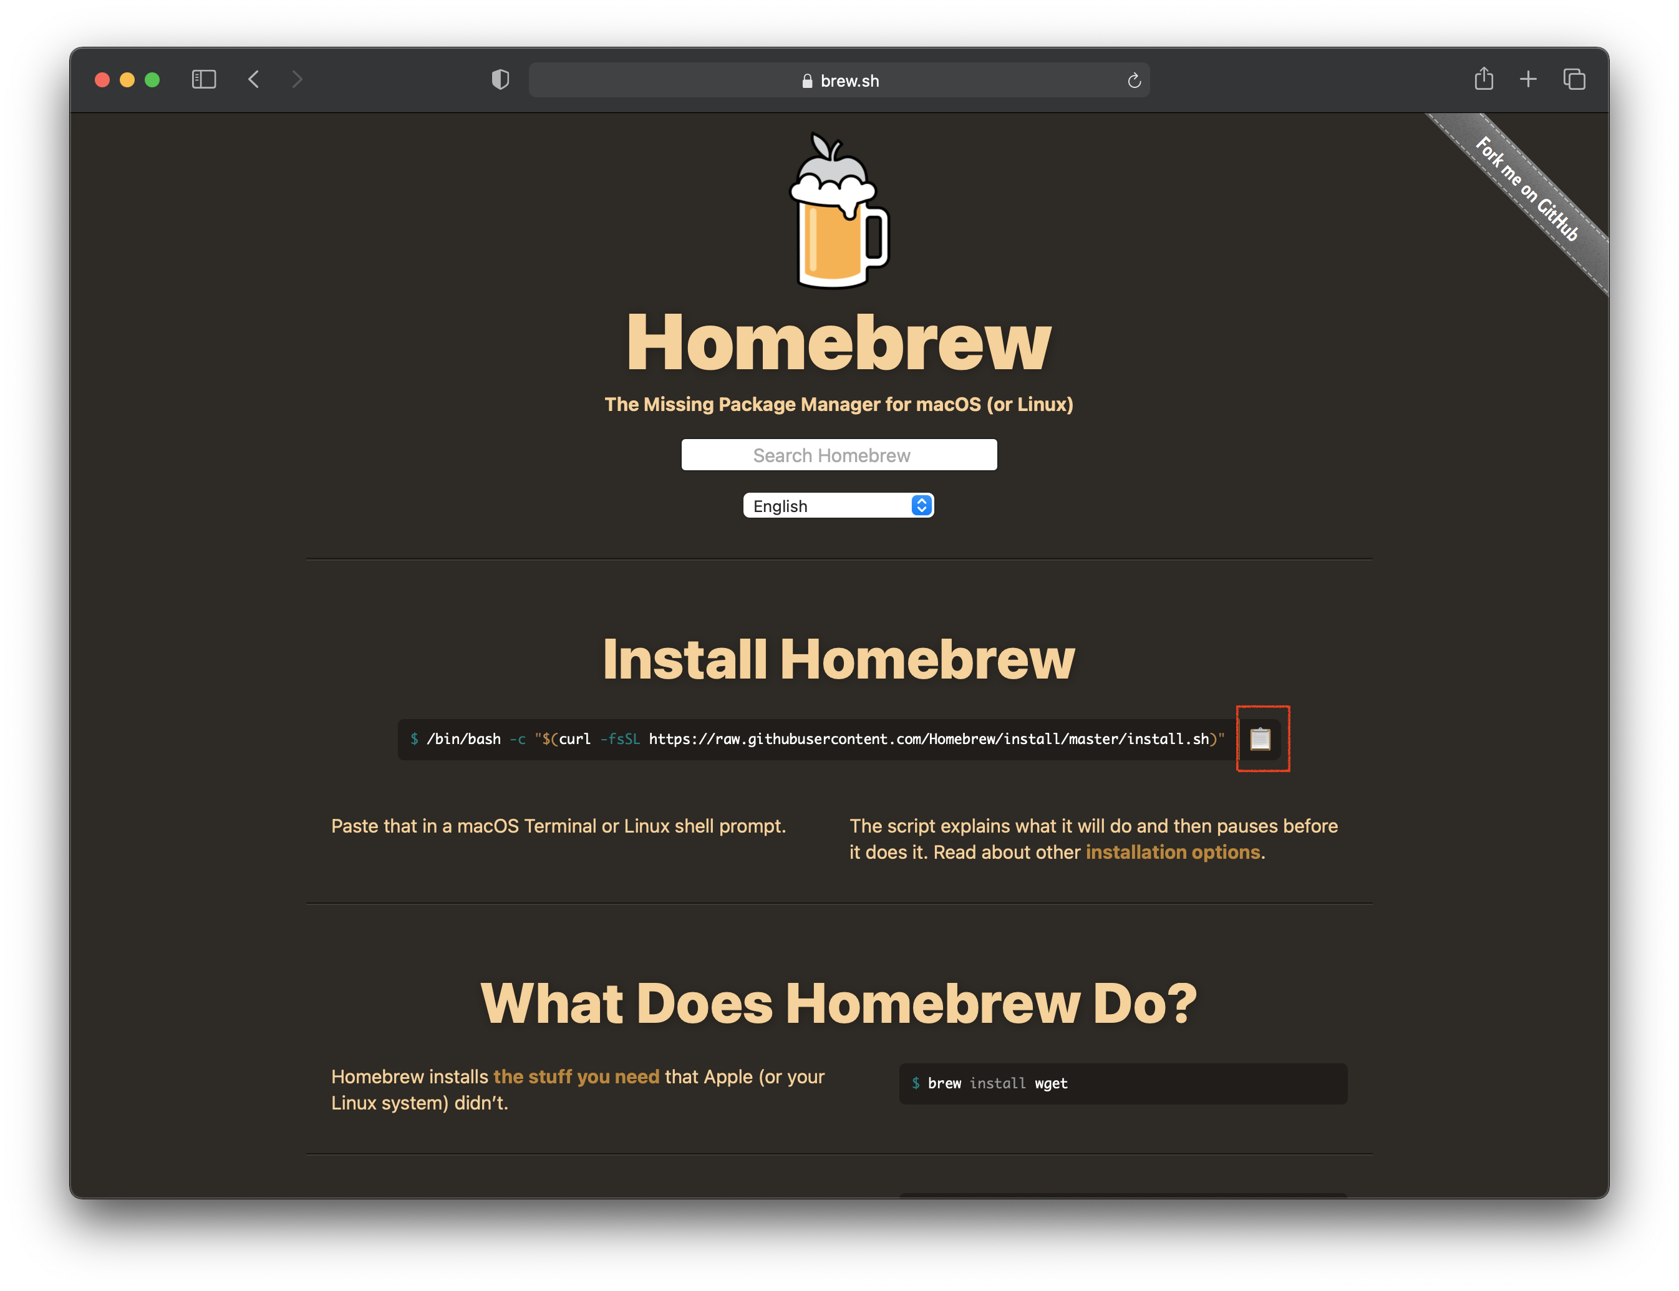Close the Safari window
The image size is (1679, 1291).
pyautogui.click(x=102, y=80)
